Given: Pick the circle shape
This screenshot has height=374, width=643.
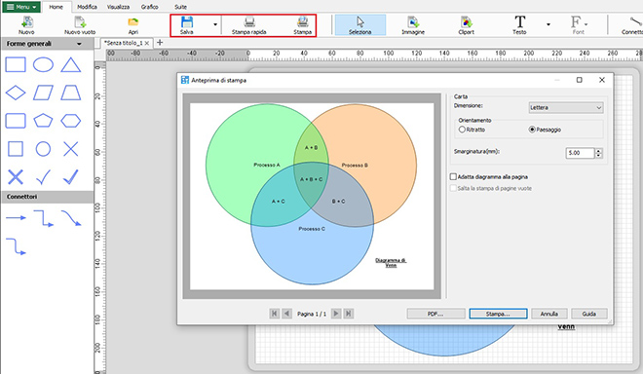Looking at the screenshot, I should click(43, 149).
